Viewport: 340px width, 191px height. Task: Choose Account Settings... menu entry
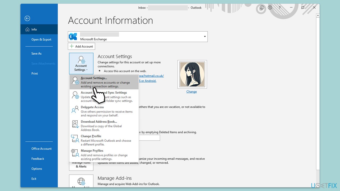pyautogui.click(x=104, y=82)
